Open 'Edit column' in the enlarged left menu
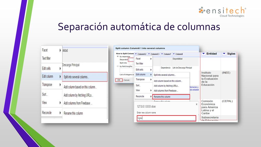Screen dimensions: 261x147 (x=51, y=76)
